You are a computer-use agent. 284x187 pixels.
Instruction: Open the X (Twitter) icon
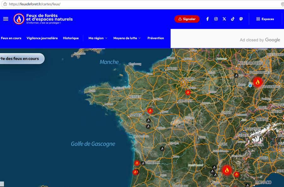(224, 19)
